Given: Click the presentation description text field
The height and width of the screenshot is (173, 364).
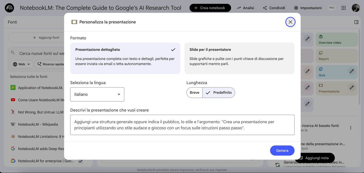Looking at the screenshot, I should pos(182,125).
